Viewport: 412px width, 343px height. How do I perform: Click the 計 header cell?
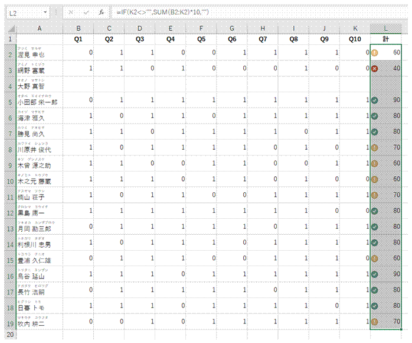[x=385, y=39]
